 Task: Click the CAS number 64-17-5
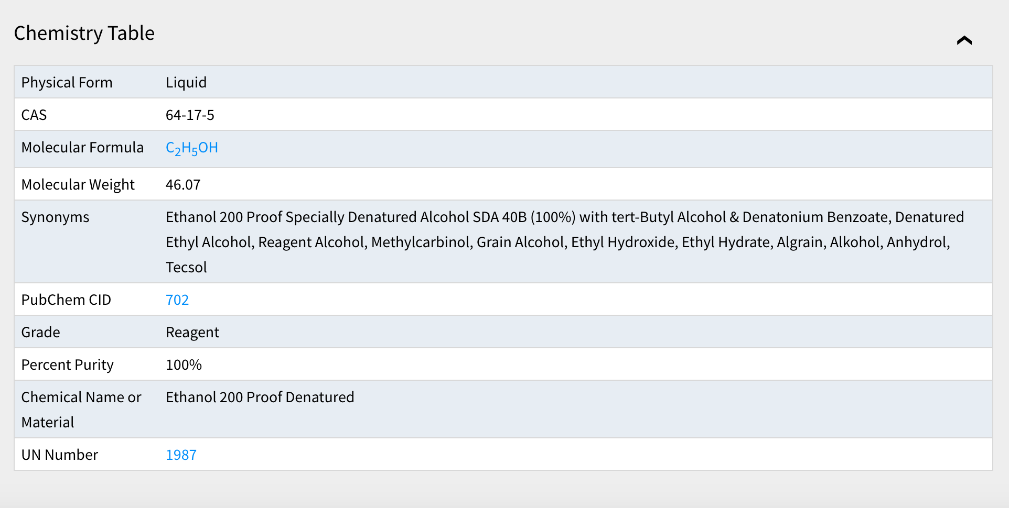(x=190, y=115)
